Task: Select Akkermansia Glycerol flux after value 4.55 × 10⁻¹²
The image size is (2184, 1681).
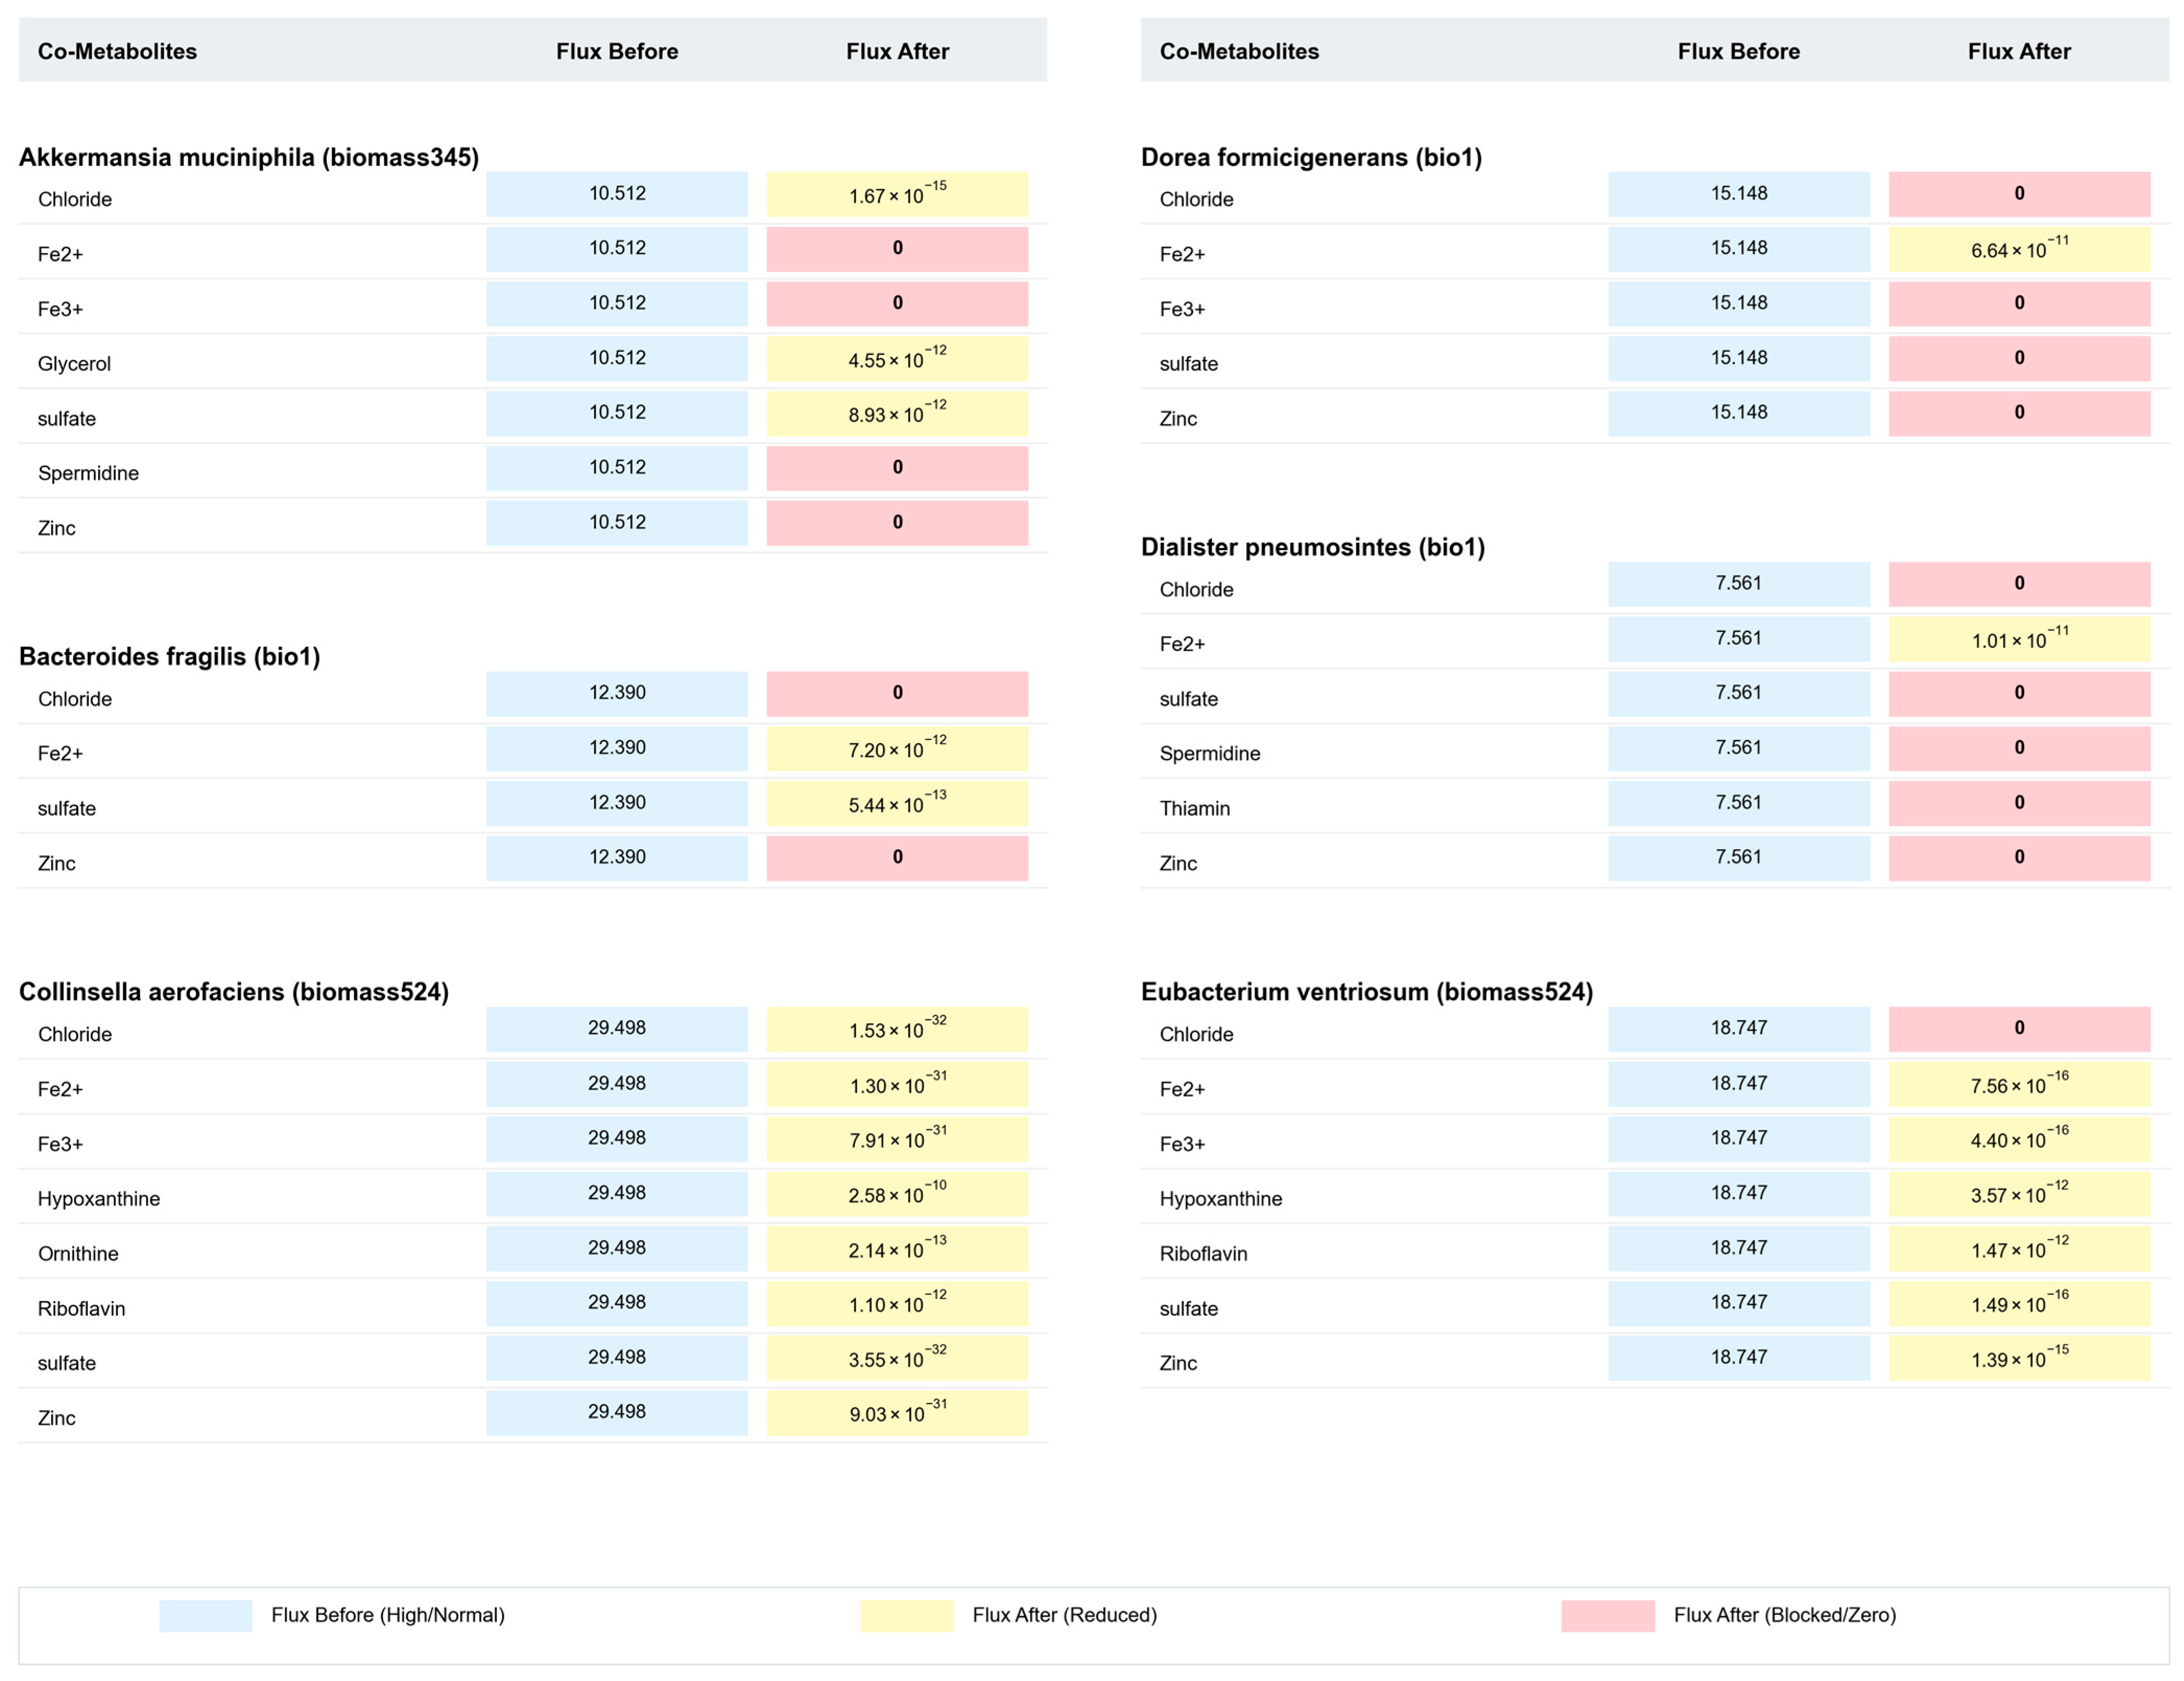Action: (x=896, y=359)
